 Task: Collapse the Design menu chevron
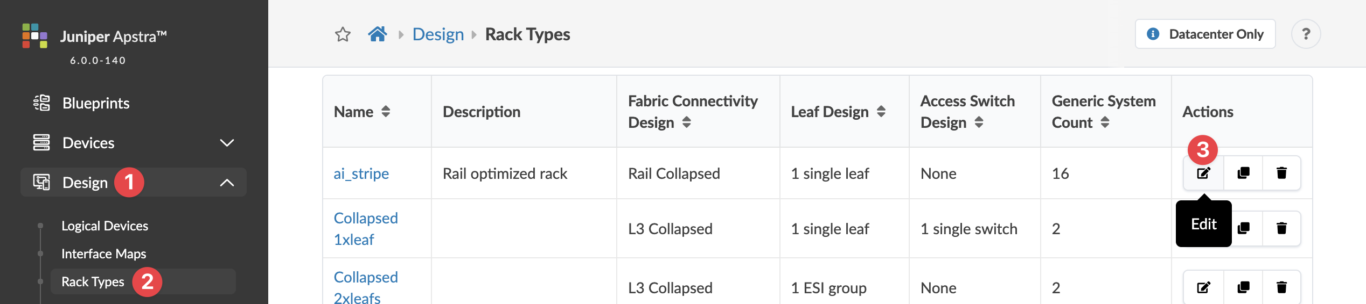[x=227, y=183]
